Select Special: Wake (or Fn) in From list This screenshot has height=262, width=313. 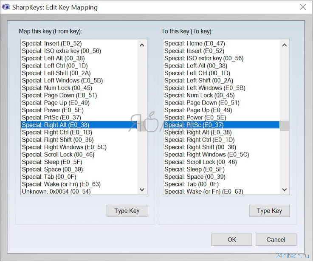coord(79,184)
